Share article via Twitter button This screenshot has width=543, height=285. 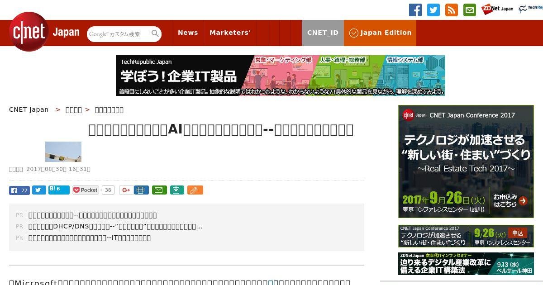coord(39,190)
